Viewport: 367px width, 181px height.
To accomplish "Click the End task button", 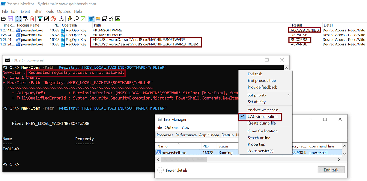I will click(x=331, y=170).
